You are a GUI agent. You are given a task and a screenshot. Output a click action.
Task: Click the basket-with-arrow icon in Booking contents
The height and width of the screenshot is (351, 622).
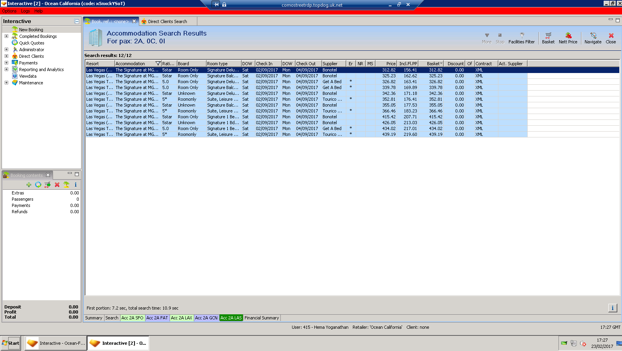pos(47,185)
